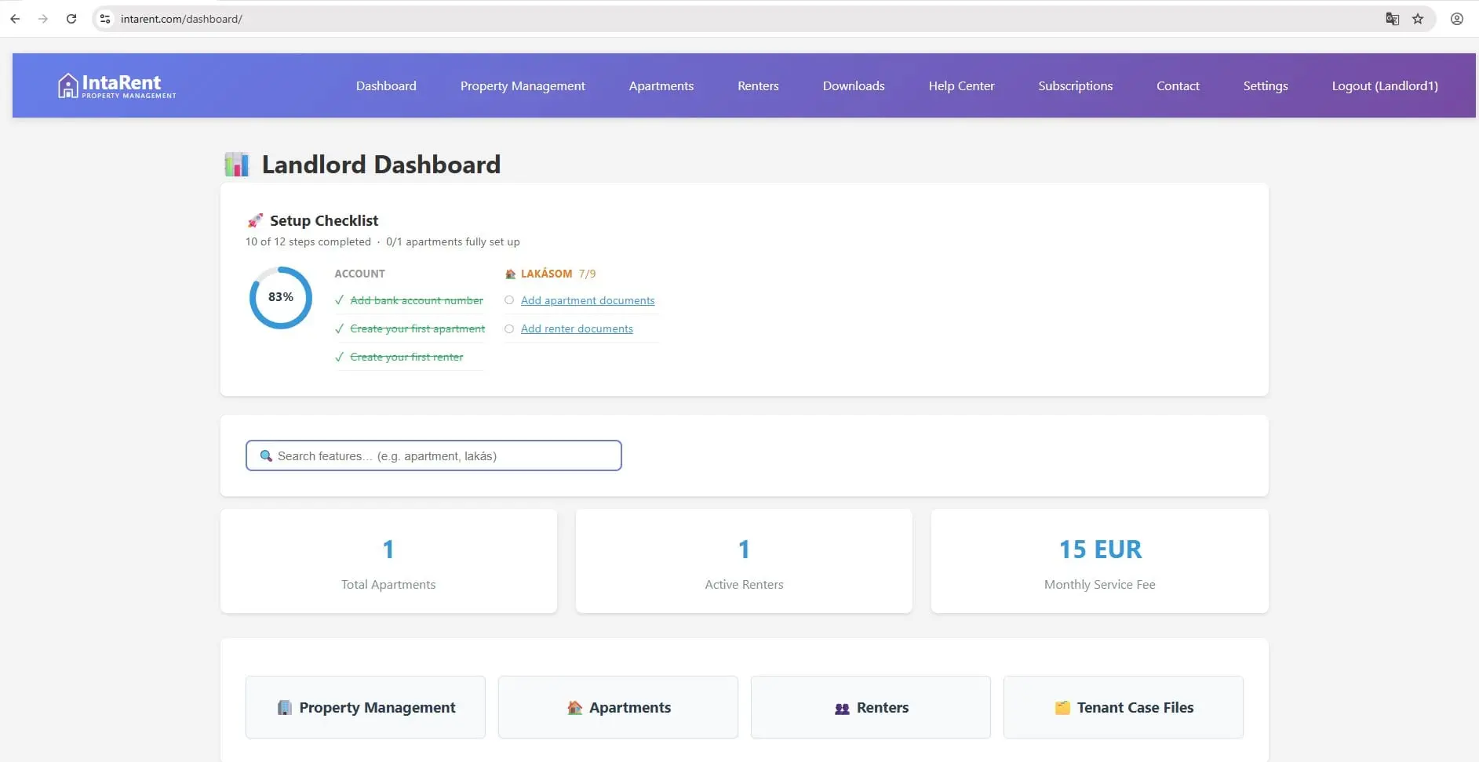
Task: Click the '10 of 12 steps completed' text
Action: [308, 241]
